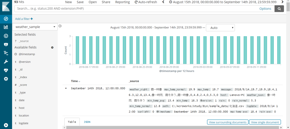The image size is (290, 129).
Task: Open Discover compass icon in sidebar
Action: 6,19
